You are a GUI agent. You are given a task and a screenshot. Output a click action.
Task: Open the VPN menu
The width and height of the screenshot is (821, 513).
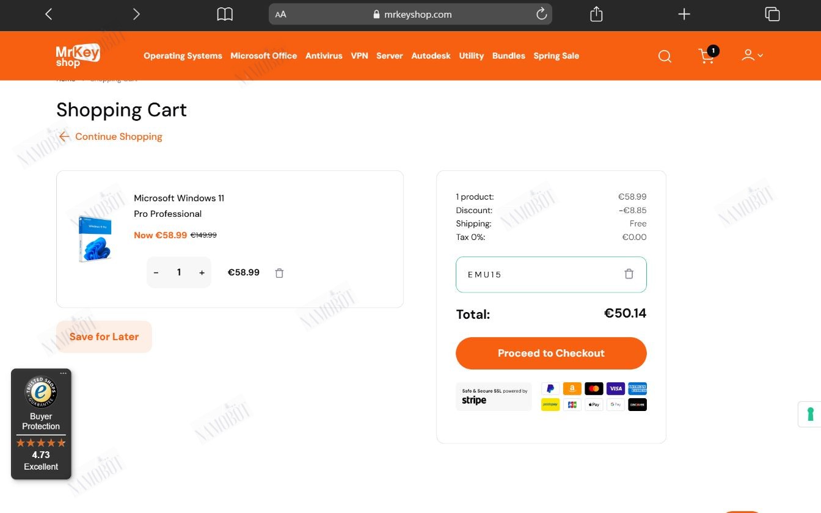359,56
